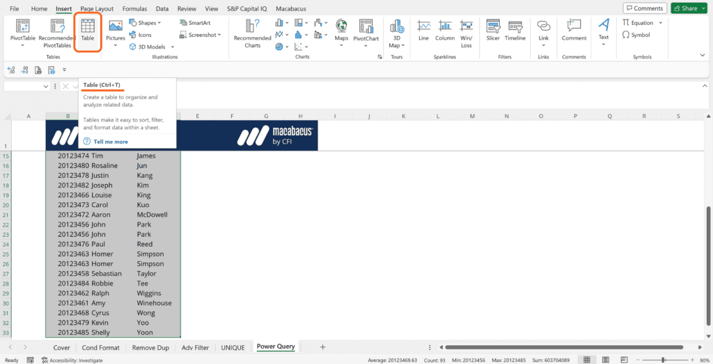The width and height of the screenshot is (713, 364).
Task: Expand the 3D Models dropdown
Action: click(x=151, y=47)
